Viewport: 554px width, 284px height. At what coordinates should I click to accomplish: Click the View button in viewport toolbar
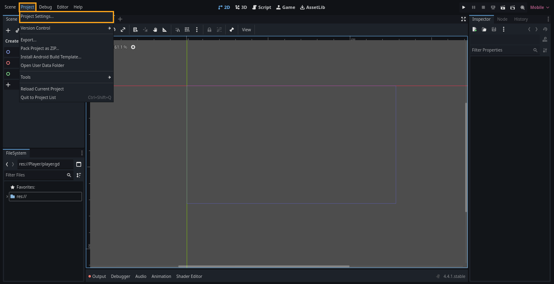(246, 30)
